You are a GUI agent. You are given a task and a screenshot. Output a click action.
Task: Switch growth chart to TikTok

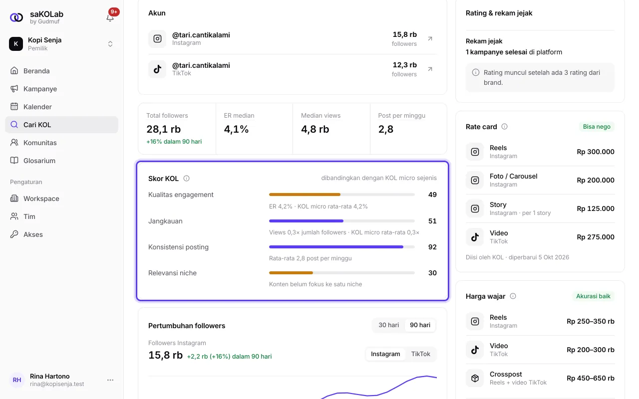421,354
